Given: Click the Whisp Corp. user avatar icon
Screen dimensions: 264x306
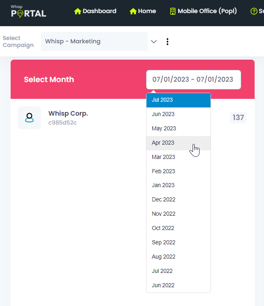Looking at the screenshot, I should point(29,118).
